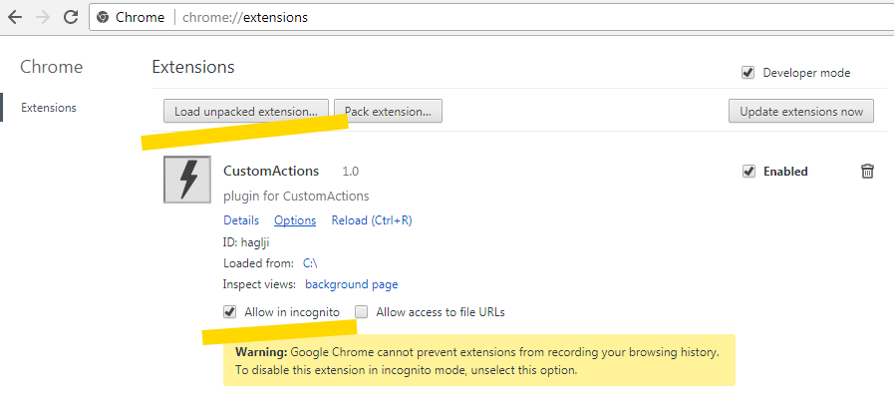
Task: Disable the CustomActions Enabled checkbox
Action: 748,172
